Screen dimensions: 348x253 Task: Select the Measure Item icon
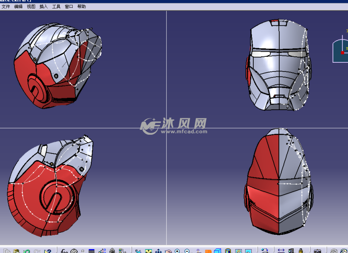coord(291,251)
